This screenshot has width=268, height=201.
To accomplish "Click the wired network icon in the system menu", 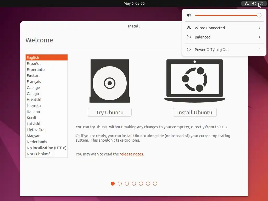I will (x=189, y=28).
